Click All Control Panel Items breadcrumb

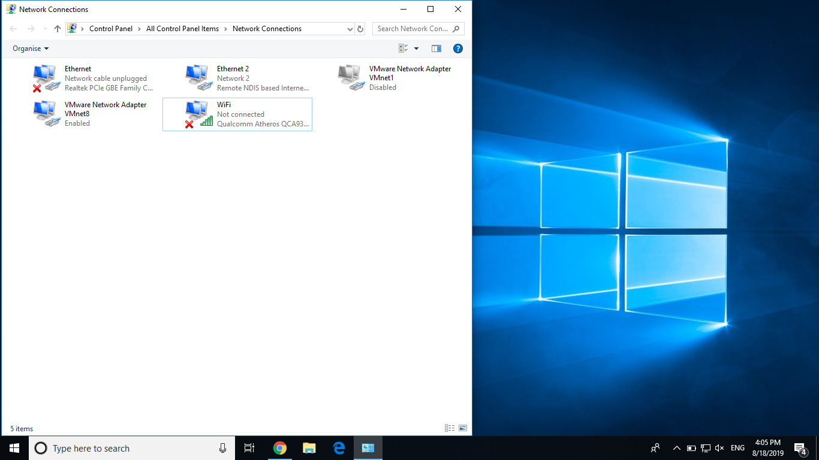click(x=183, y=29)
